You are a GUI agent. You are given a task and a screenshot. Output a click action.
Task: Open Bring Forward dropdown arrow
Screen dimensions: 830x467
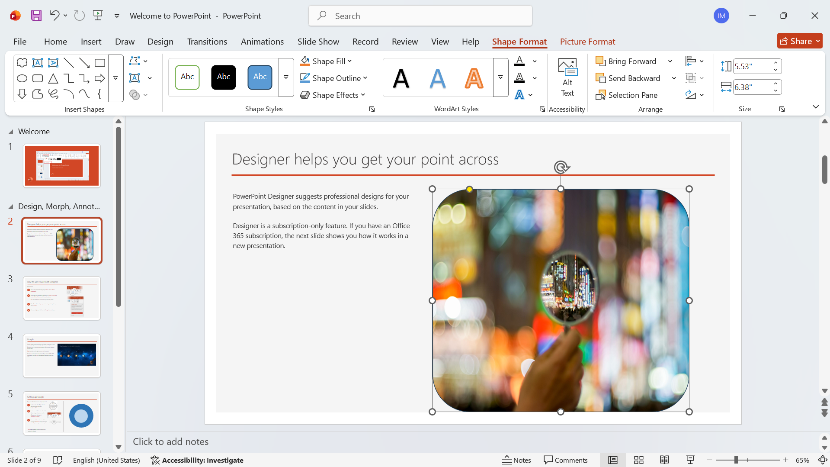point(670,61)
